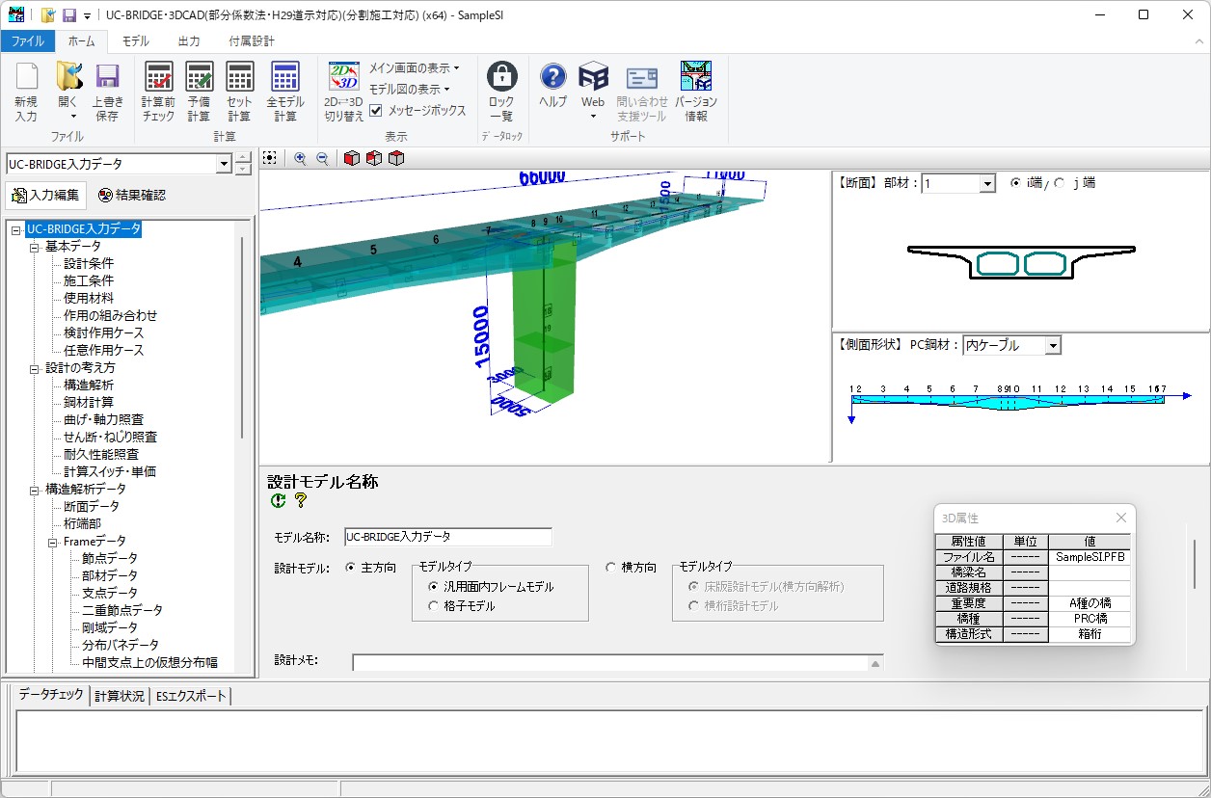Open the 部材 member number dropdown
1211x798 pixels.
click(986, 183)
